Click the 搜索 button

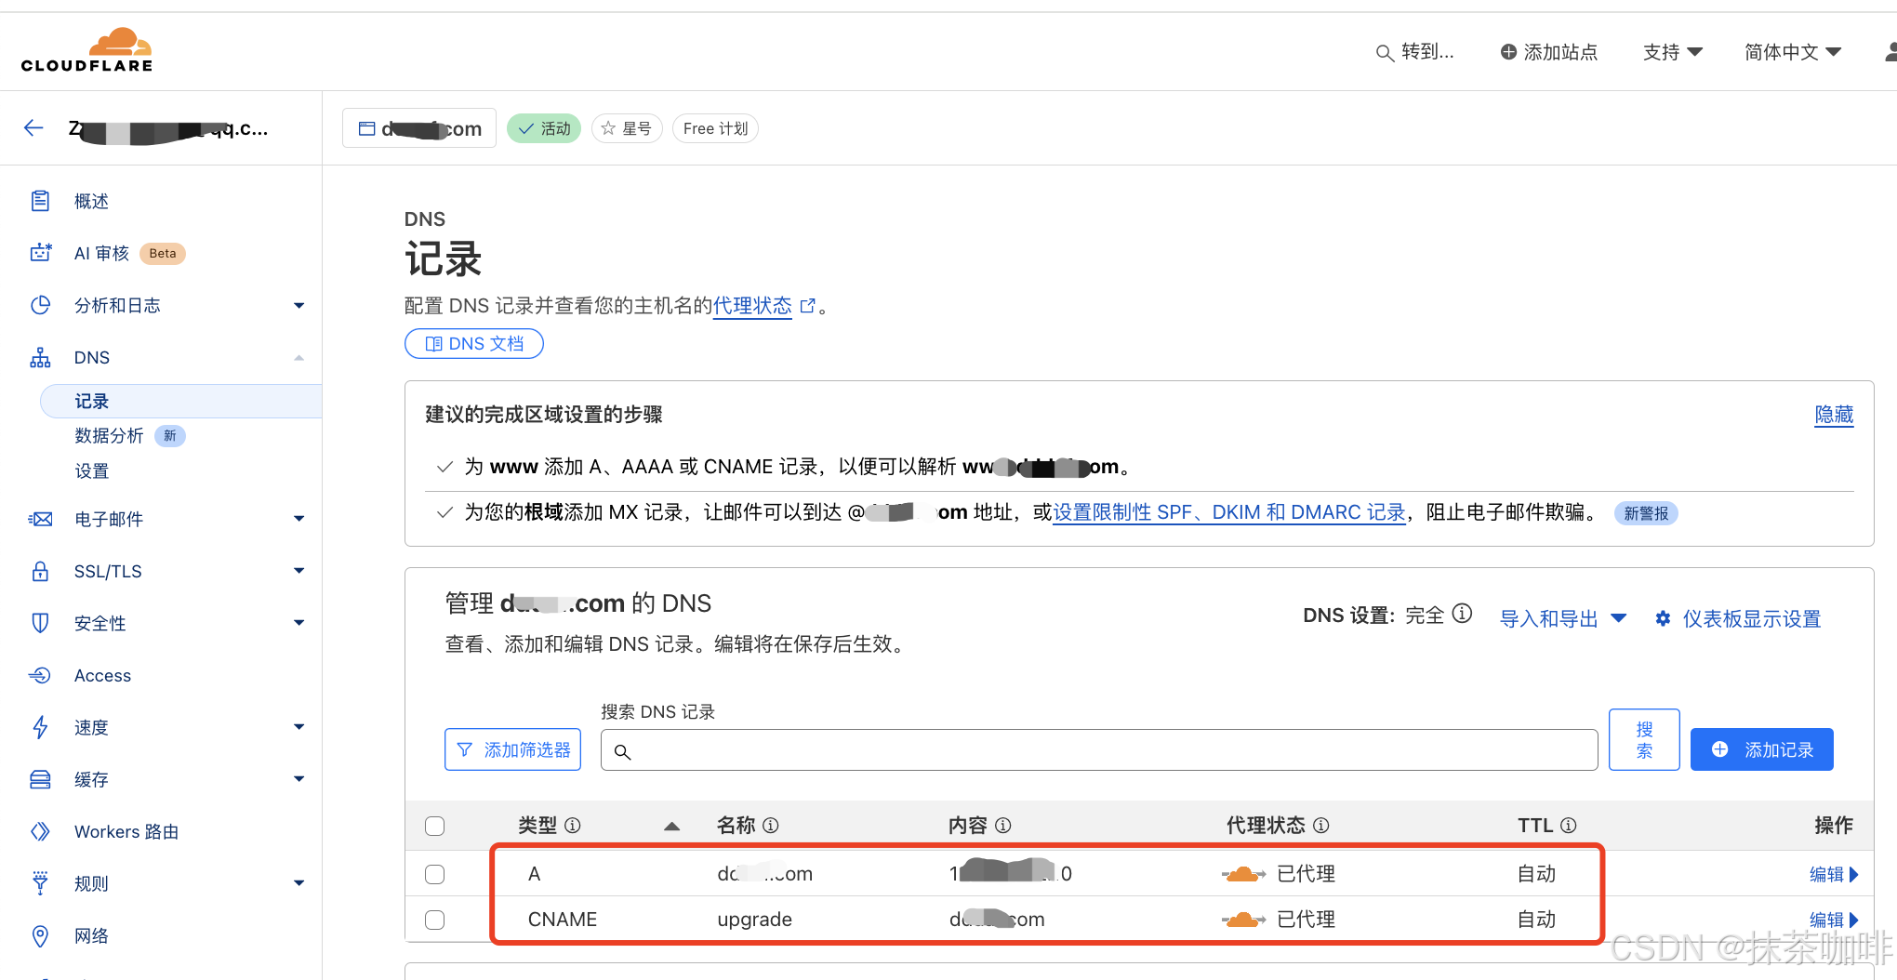pyautogui.click(x=1644, y=740)
